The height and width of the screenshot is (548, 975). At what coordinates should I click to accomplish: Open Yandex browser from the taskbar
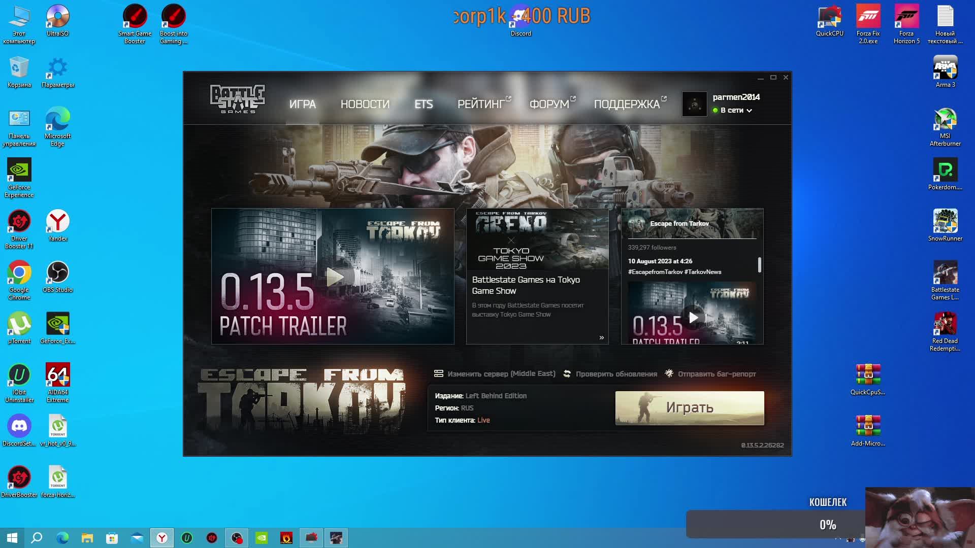(x=162, y=538)
